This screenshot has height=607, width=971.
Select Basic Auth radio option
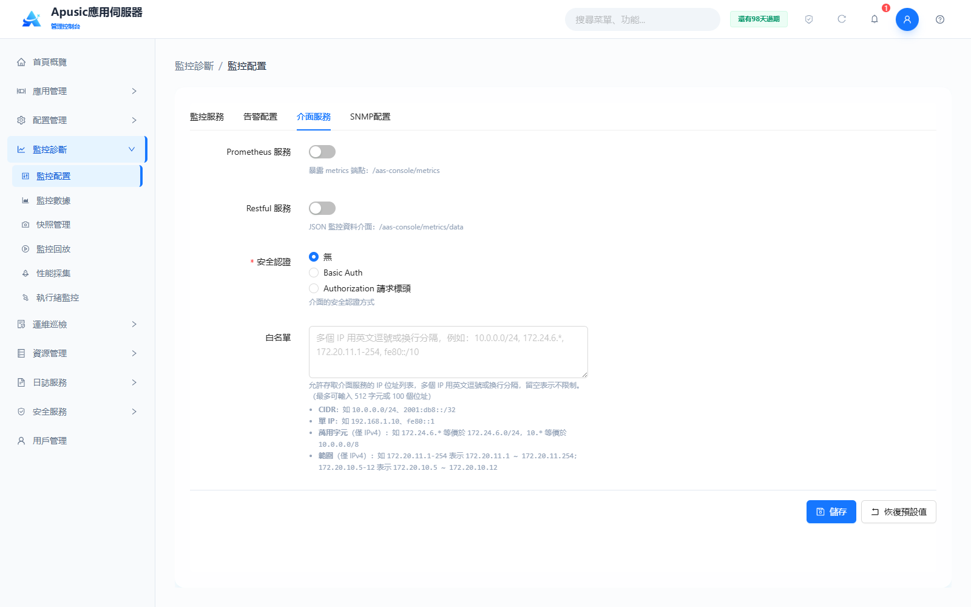pyautogui.click(x=314, y=273)
